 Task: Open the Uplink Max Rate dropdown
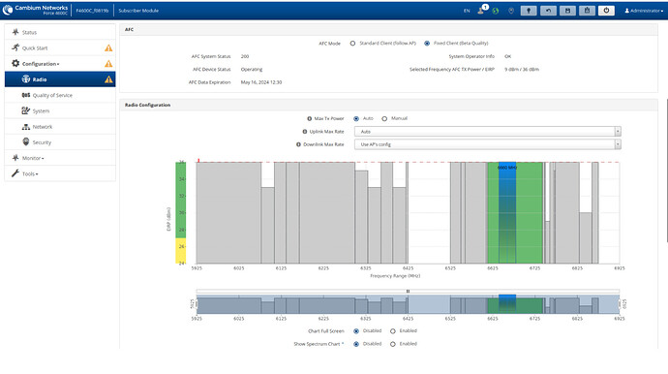[x=487, y=132]
